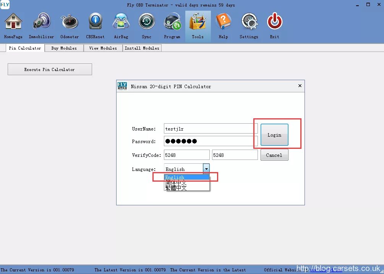Screen dimensions: 384x274
Task: Click the second VerifyCode box showing 5248
Action: (x=235, y=155)
